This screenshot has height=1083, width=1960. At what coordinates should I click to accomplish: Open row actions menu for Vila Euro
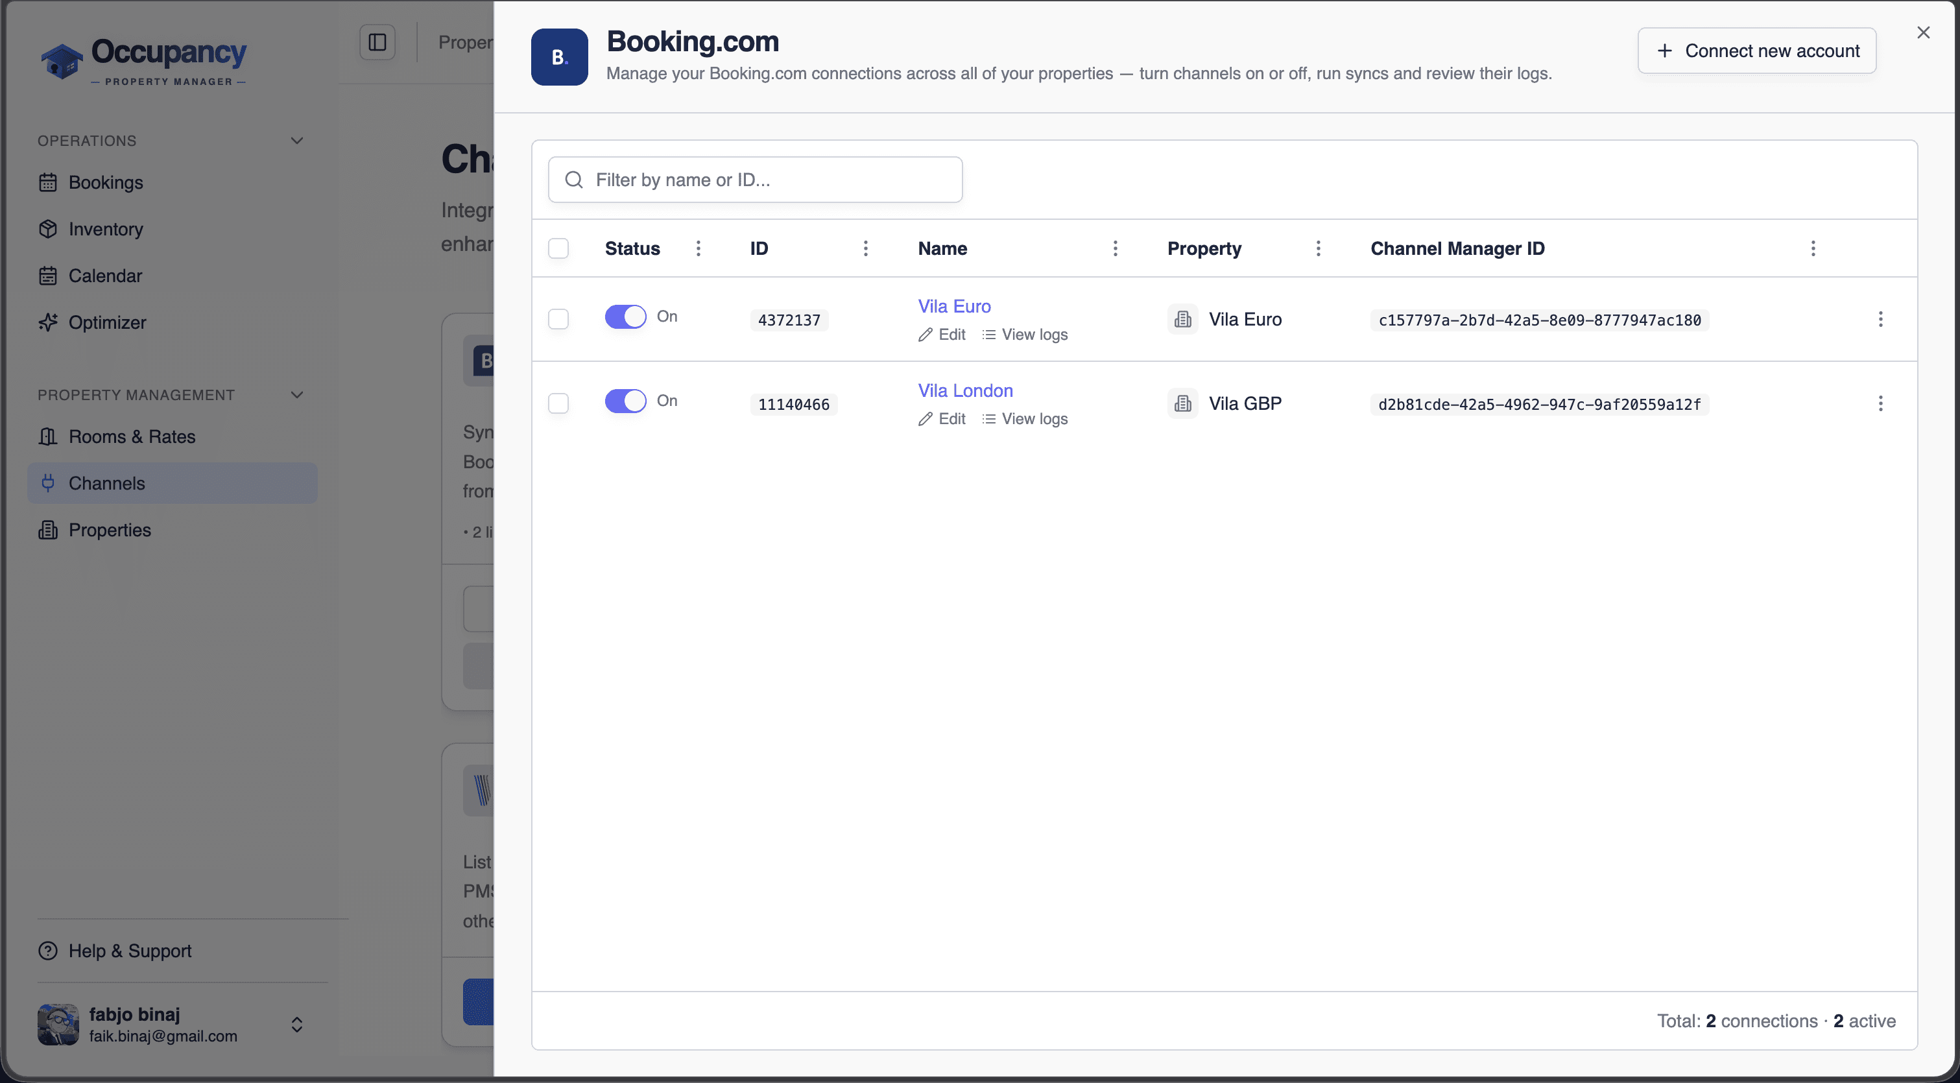[x=1881, y=320]
